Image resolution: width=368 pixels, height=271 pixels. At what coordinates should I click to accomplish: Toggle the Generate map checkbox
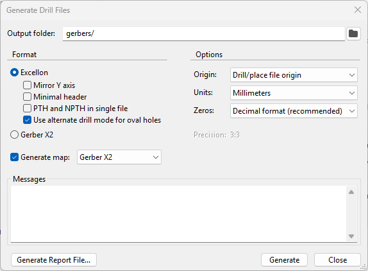tap(14, 157)
